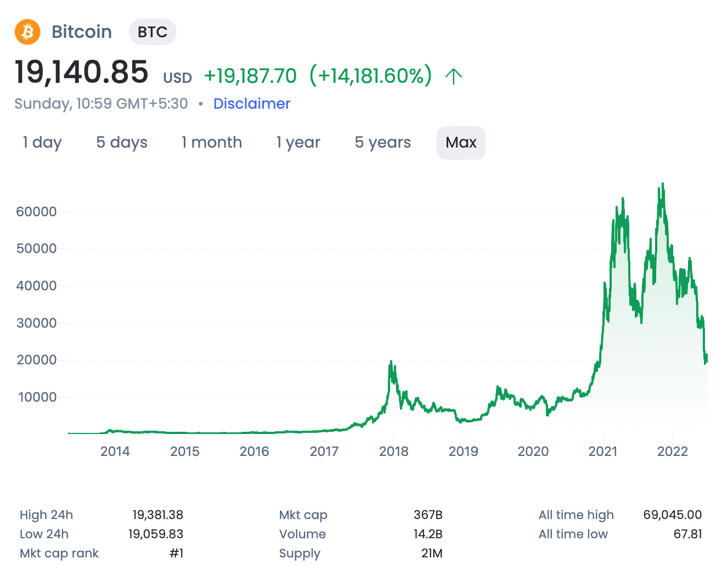
Task: Click the orange Bitcoin logo icon
Action: click(27, 32)
